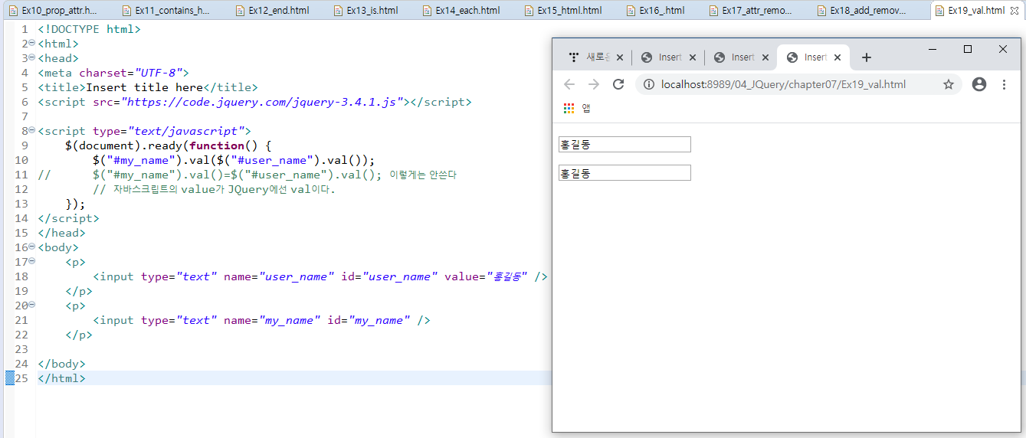Click the second 홍길동 text field in the page
The width and height of the screenshot is (1026, 438).
pyautogui.click(x=624, y=173)
